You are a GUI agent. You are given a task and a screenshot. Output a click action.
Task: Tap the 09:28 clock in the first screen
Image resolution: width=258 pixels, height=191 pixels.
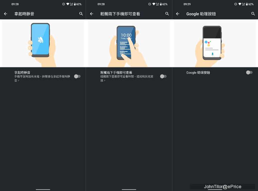(x=15, y=4)
